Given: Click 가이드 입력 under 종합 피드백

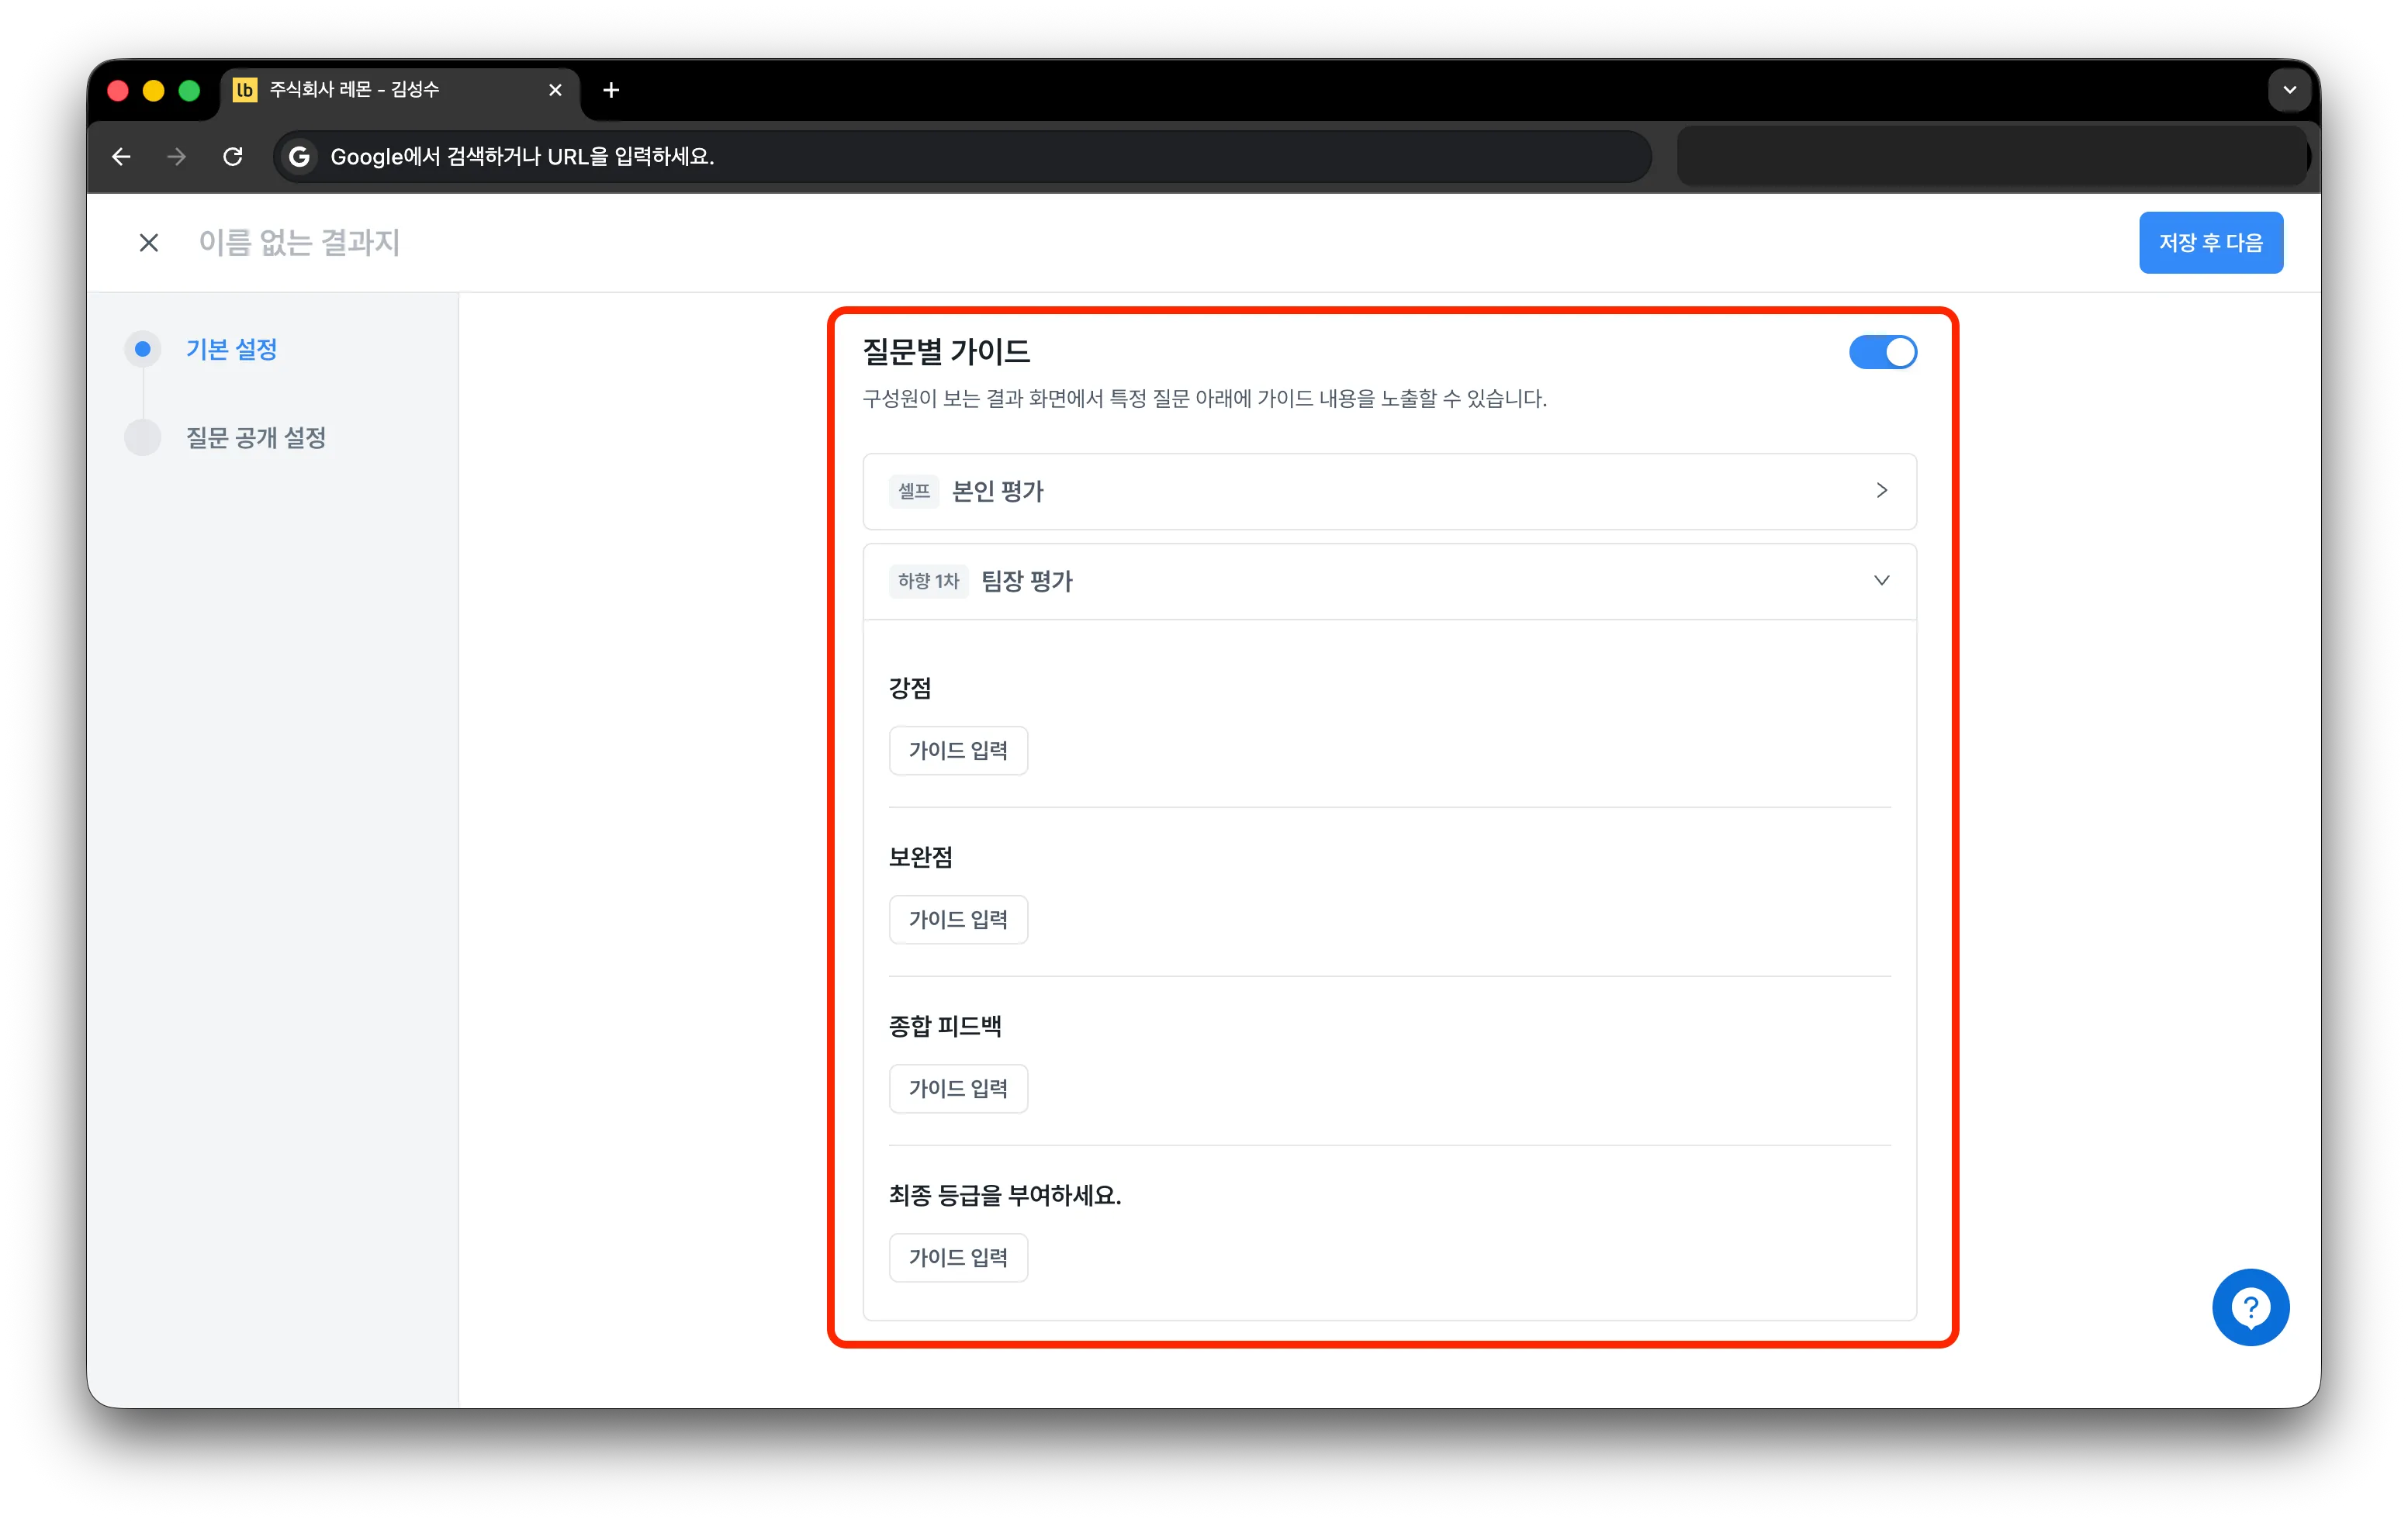Looking at the screenshot, I should pos(958,1088).
